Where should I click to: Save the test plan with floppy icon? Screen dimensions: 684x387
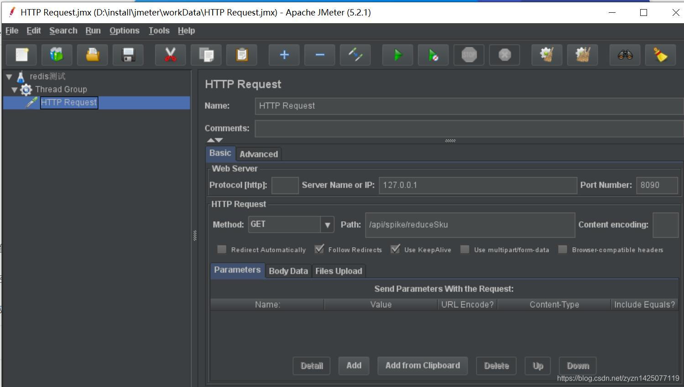pyautogui.click(x=128, y=55)
